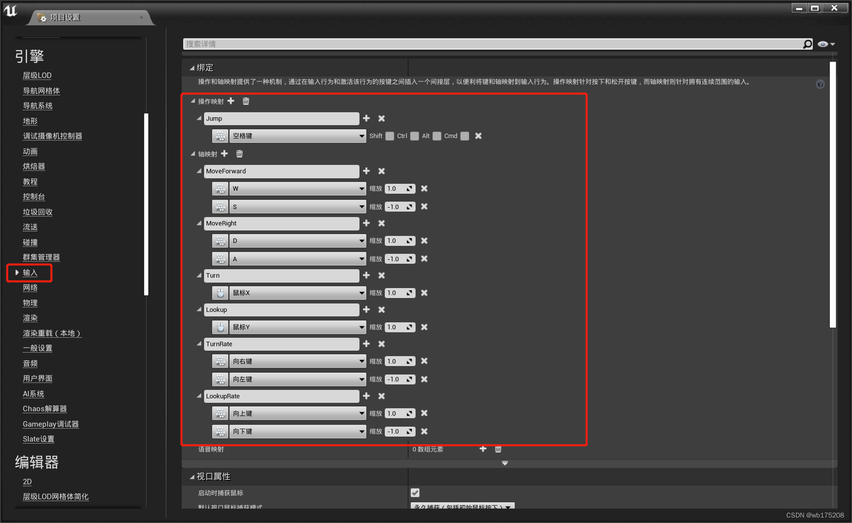
Task: Select 网络 in the engine settings sidebar
Action: 31,288
